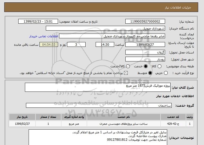This screenshot has height=145, width=204.
Task: Open اطلاعات تماس خریدار link
Action: coord(44,36)
